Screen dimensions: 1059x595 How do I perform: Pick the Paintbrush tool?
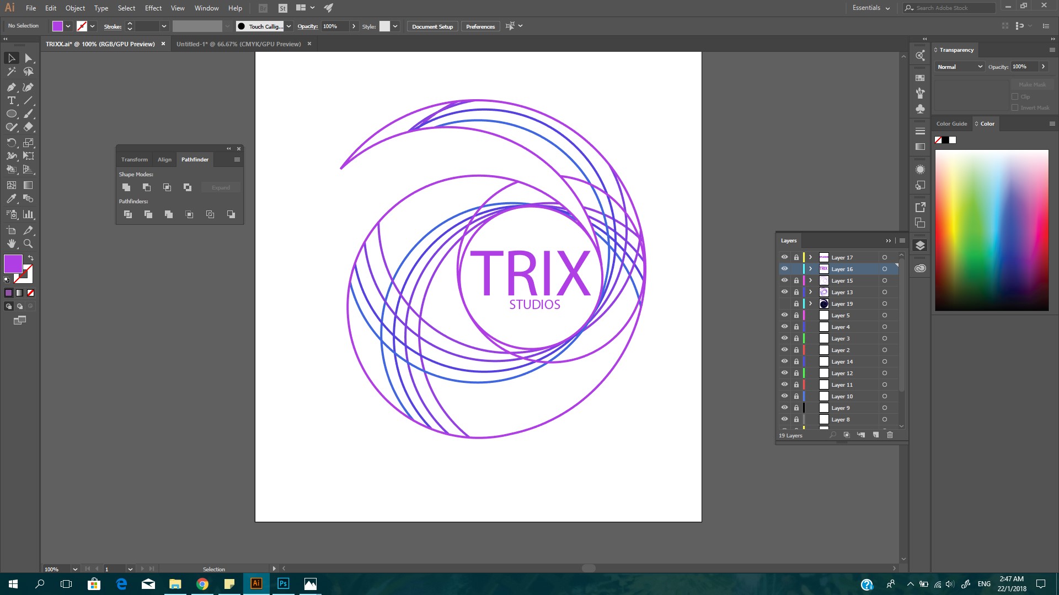click(x=28, y=113)
